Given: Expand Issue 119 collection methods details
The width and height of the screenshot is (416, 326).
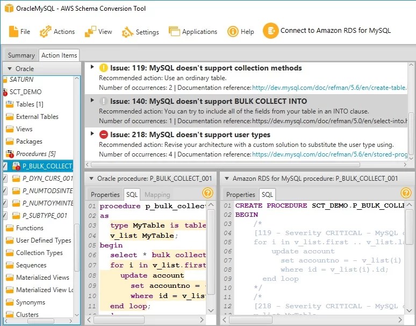Looking at the screenshot, I should pyautogui.click(x=92, y=67).
